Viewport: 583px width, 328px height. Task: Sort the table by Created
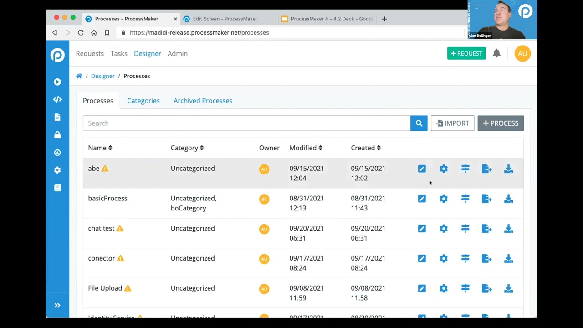366,148
